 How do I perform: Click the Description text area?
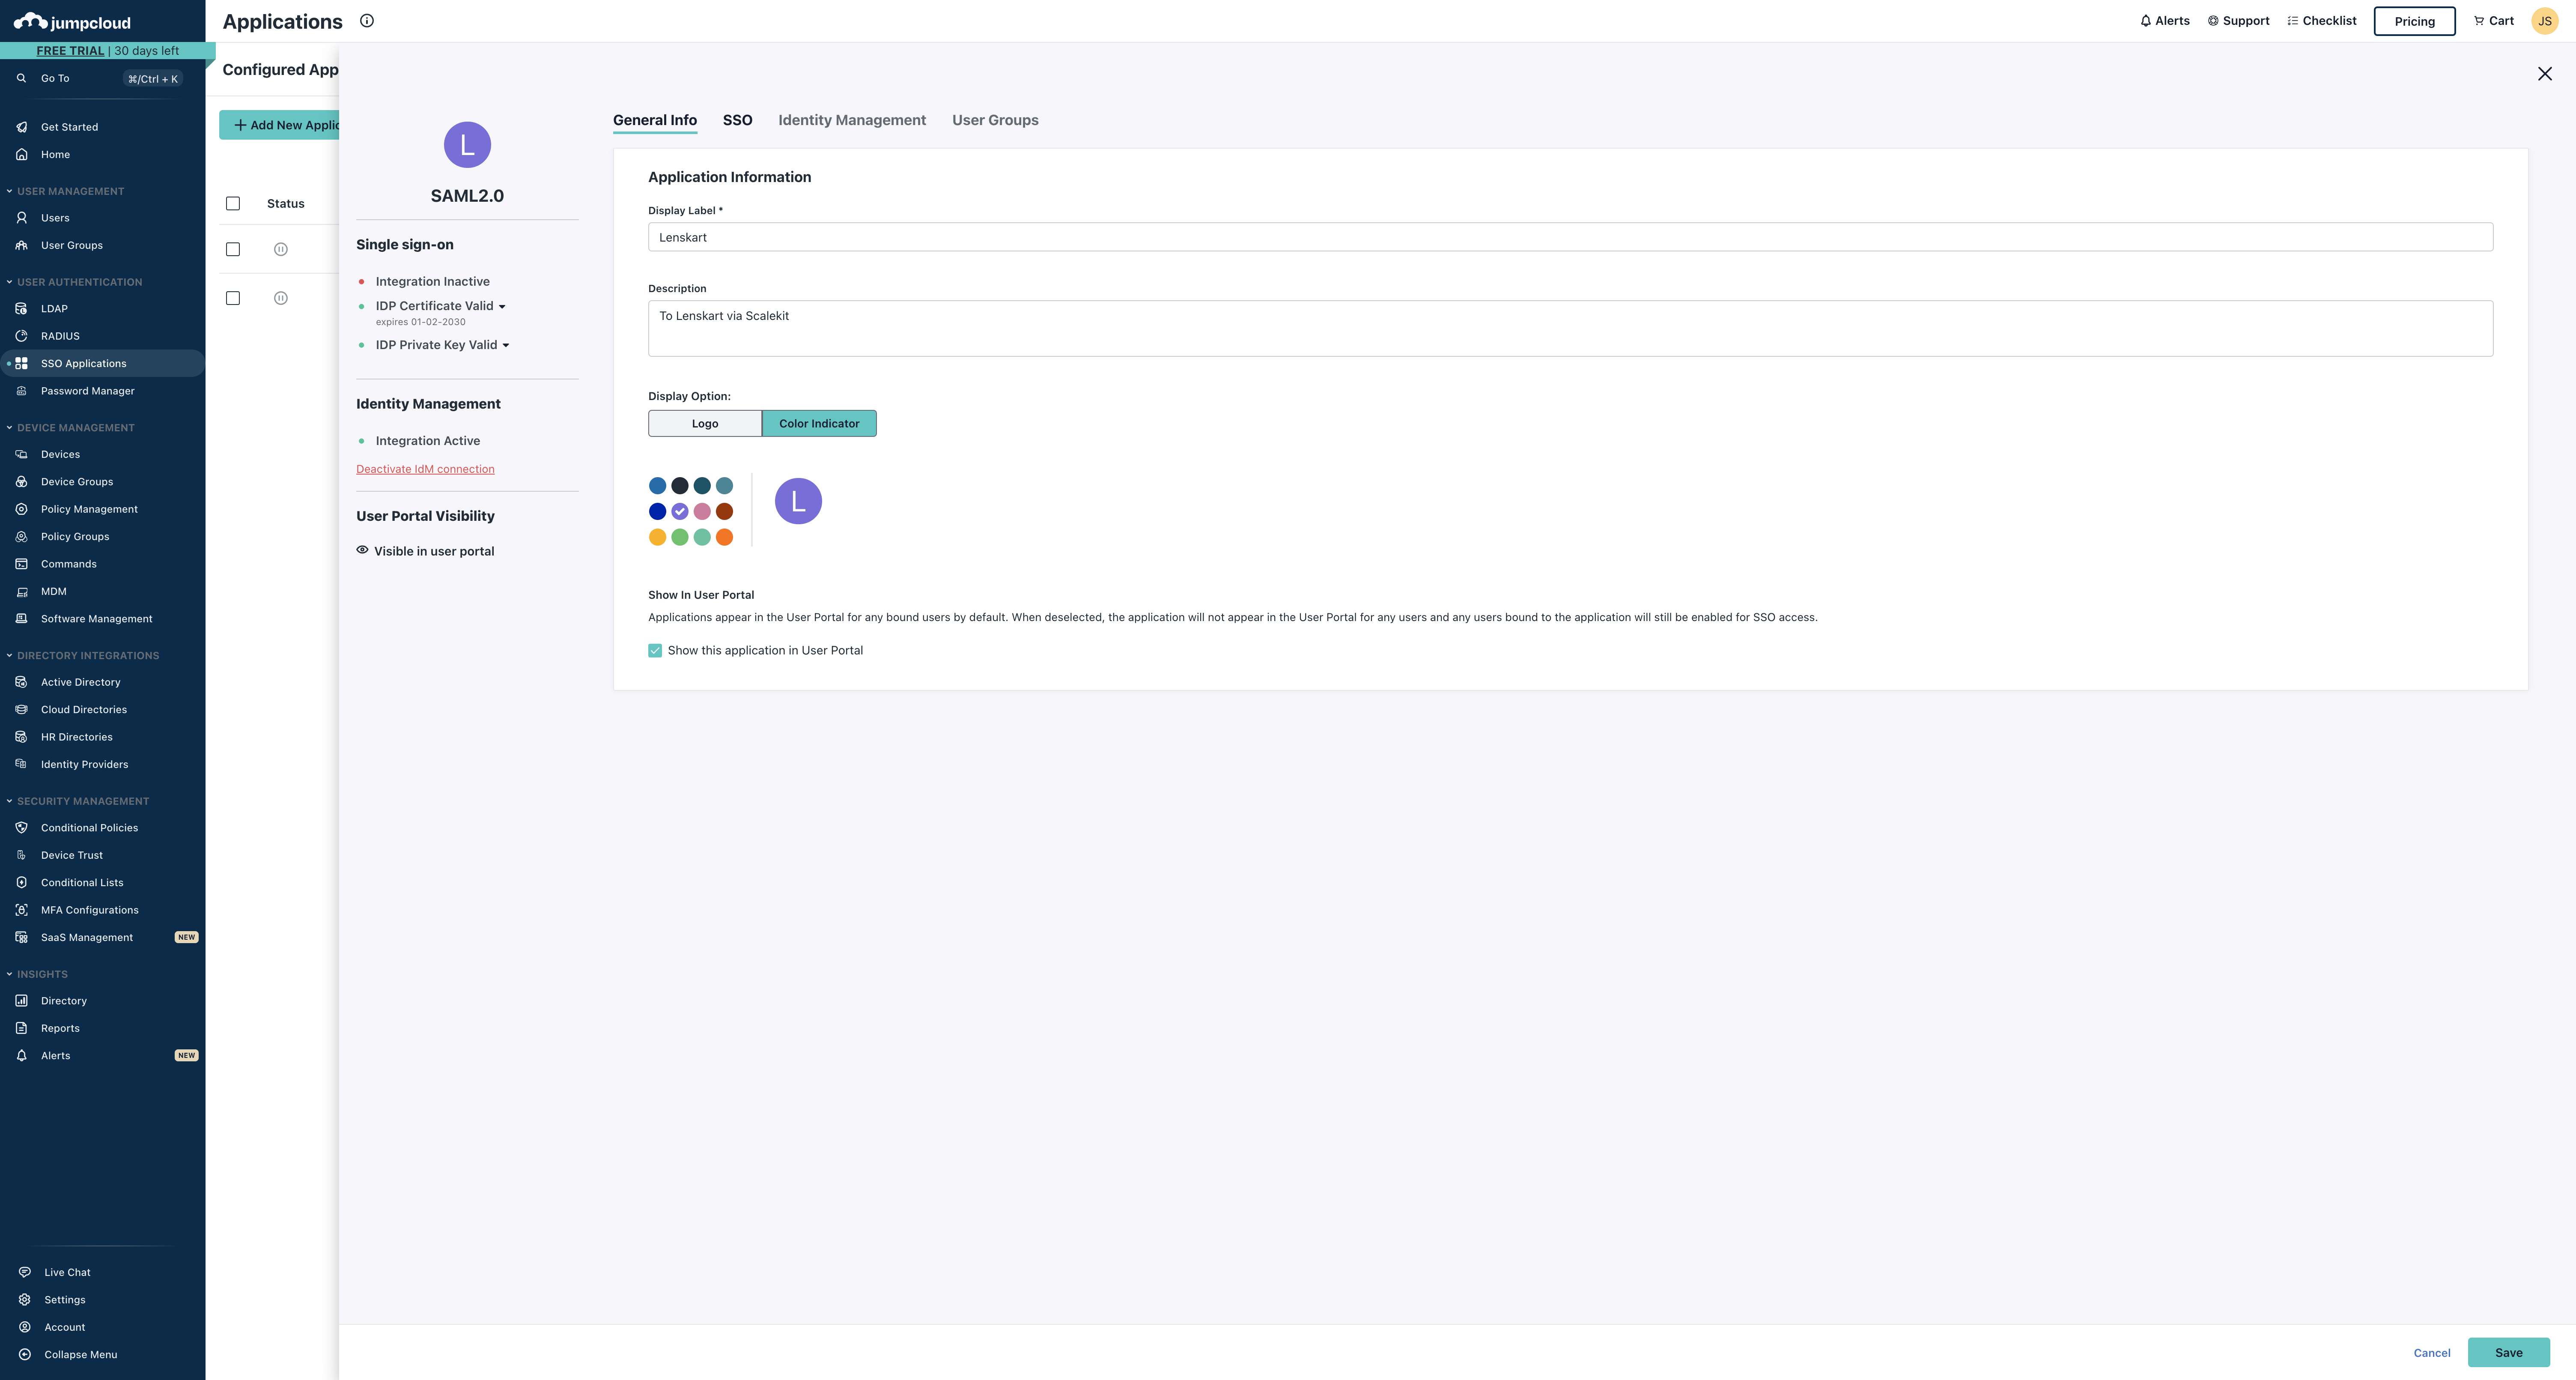[1570, 329]
